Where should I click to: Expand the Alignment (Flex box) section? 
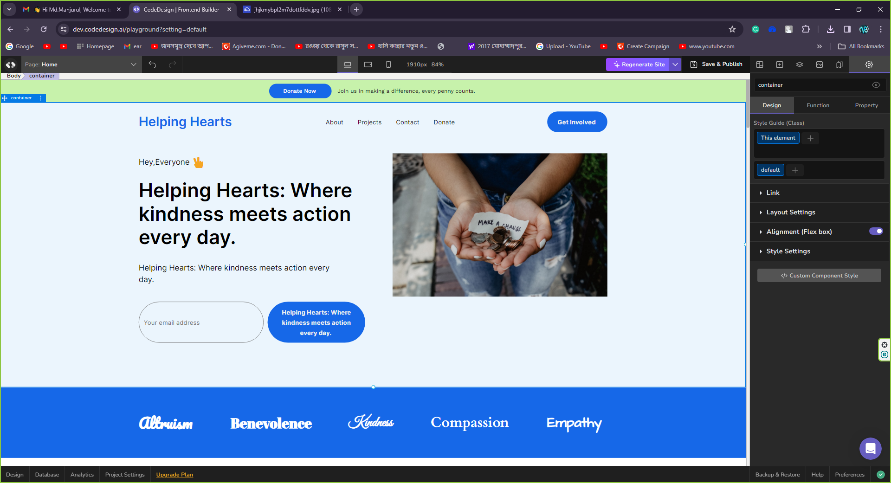coord(799,232)
